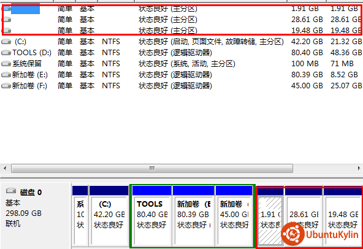
Task: Select the (C:) volume name in list
Action: coord(20,42)
